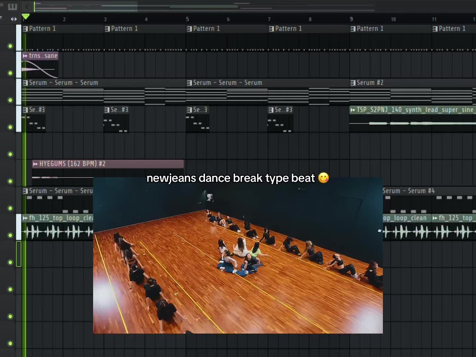This screenshot has width=476, height=357.
Task: Click the Pattern 1 clip icon at bar 11
Action: click(435, 29)
